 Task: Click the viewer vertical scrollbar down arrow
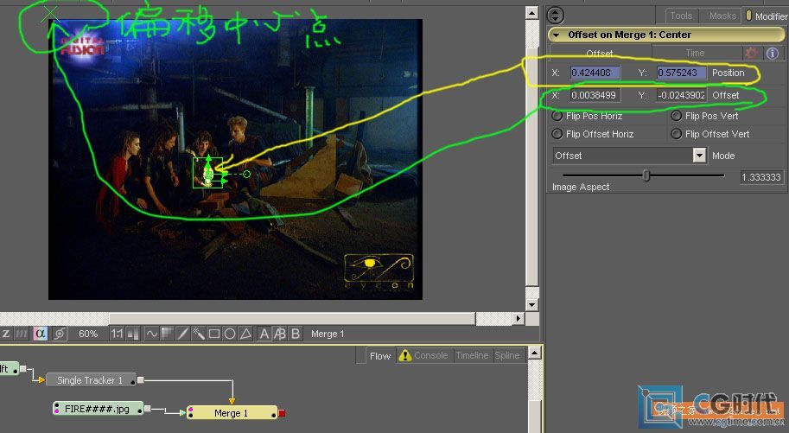click(x=532, y=304)
